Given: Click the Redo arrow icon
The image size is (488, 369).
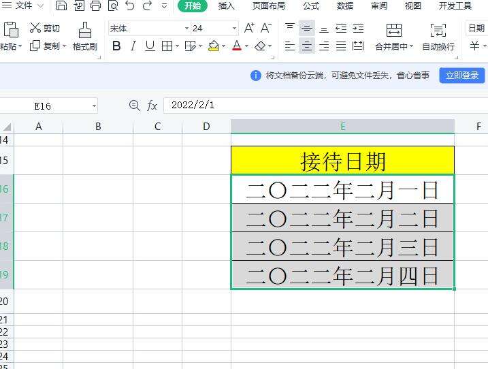Looking at the screenshot, I should click(147, 5).
